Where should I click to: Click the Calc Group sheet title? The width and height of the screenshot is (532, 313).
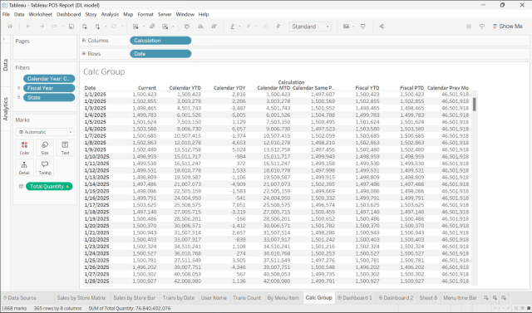pyautogui.click(x=104, y=71)
